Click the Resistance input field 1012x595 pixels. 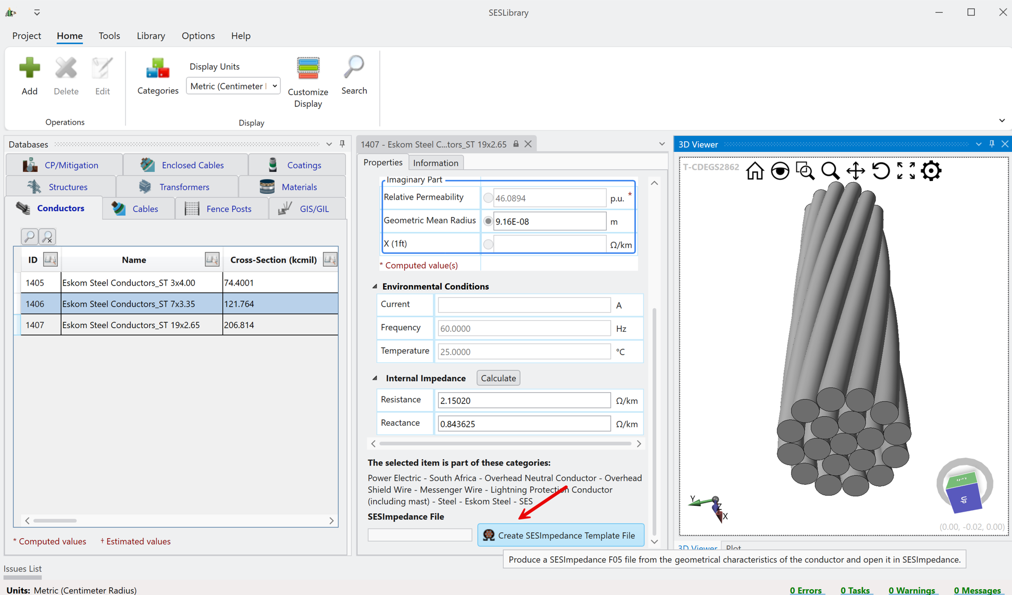click(x=524, y=400)
